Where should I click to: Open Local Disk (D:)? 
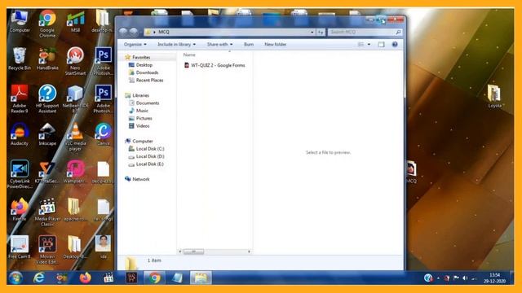pyautogui.click(x=150, y=156)
